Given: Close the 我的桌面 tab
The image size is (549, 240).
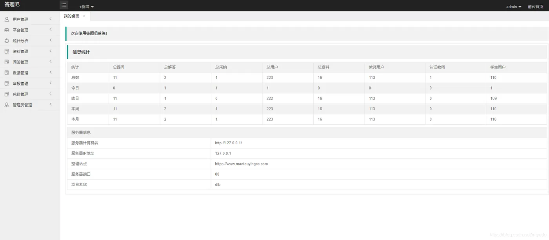Looking at the screenshot, I should 84,16.
